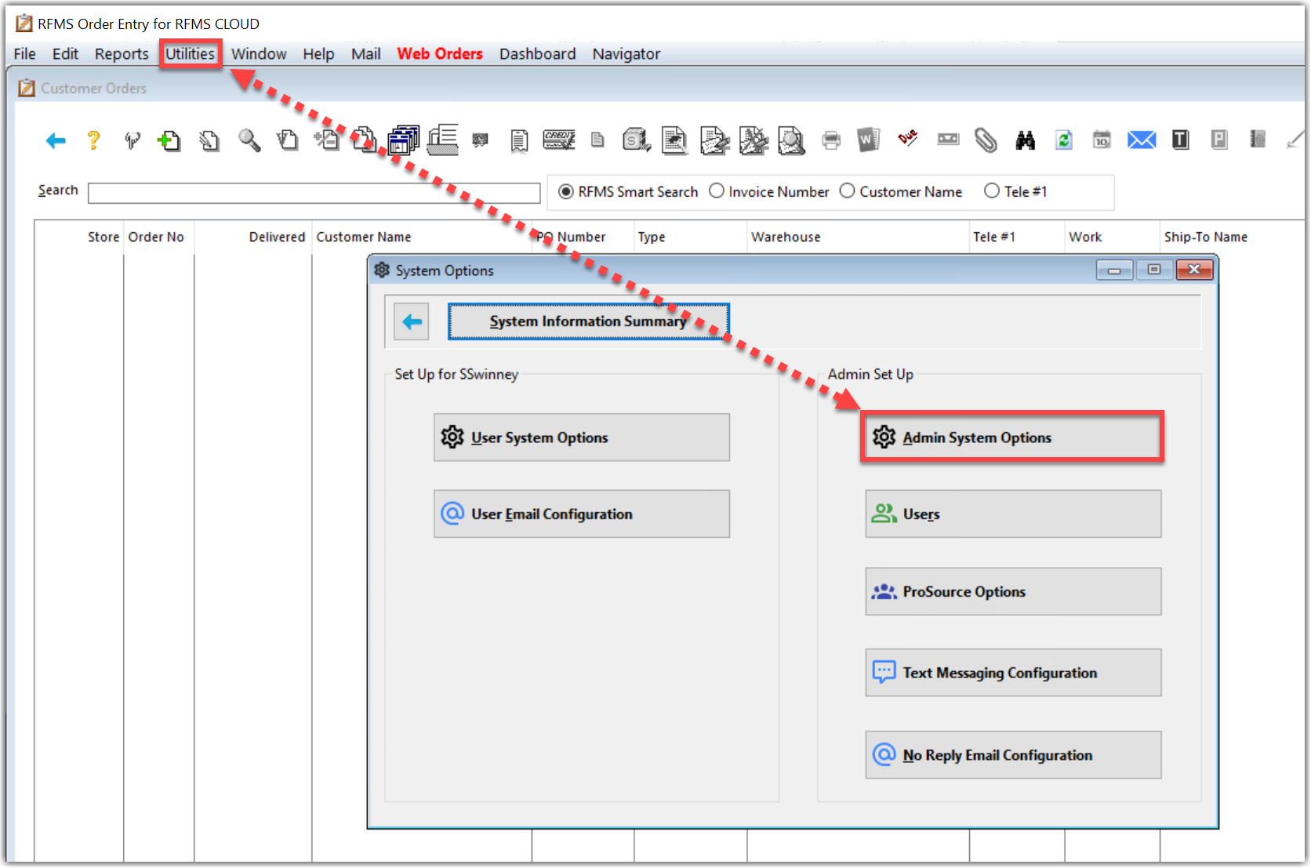
Task: Click the yellow question mark help icon
Action: click(x=93, y=140)
